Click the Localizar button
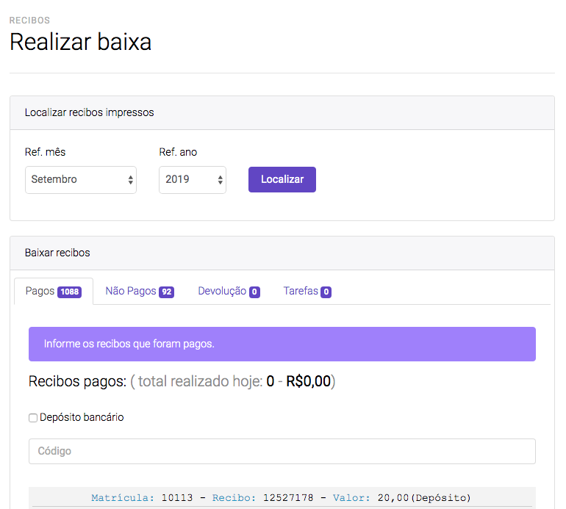The image size is (566, 509). point(282,180)
